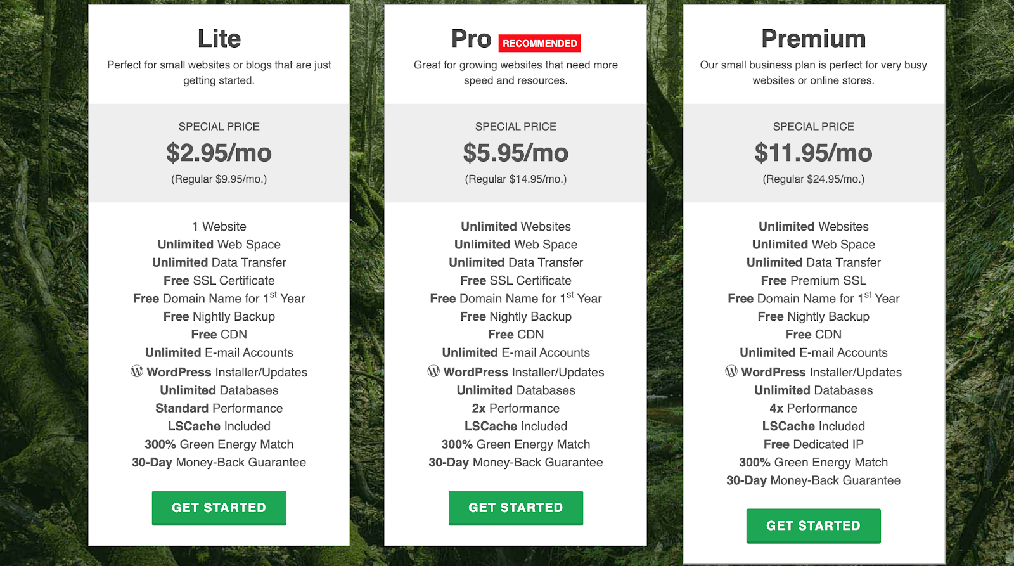Click the Premium plan heading
The image size is (1014, 566).
point(814,39)
